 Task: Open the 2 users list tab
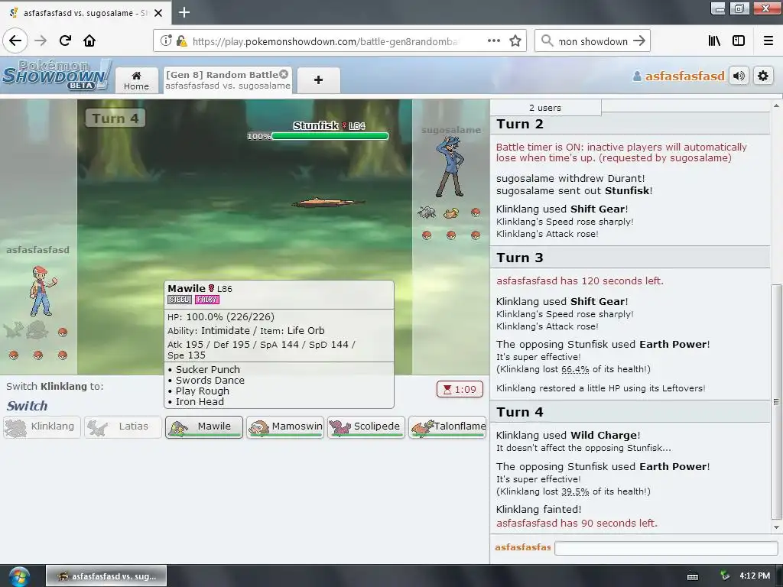pos(545,108)
